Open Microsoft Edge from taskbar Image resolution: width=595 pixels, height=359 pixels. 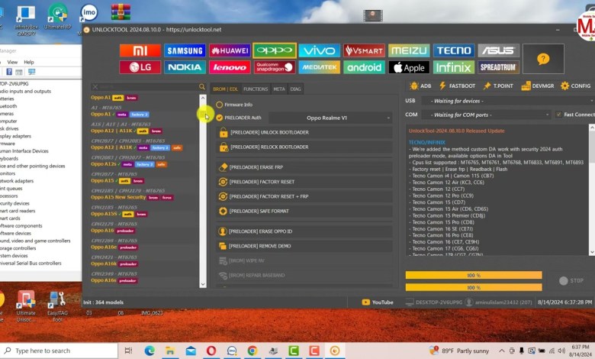(149, 351)
